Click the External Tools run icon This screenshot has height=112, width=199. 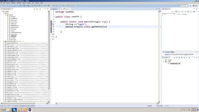[x=28, y=6]
